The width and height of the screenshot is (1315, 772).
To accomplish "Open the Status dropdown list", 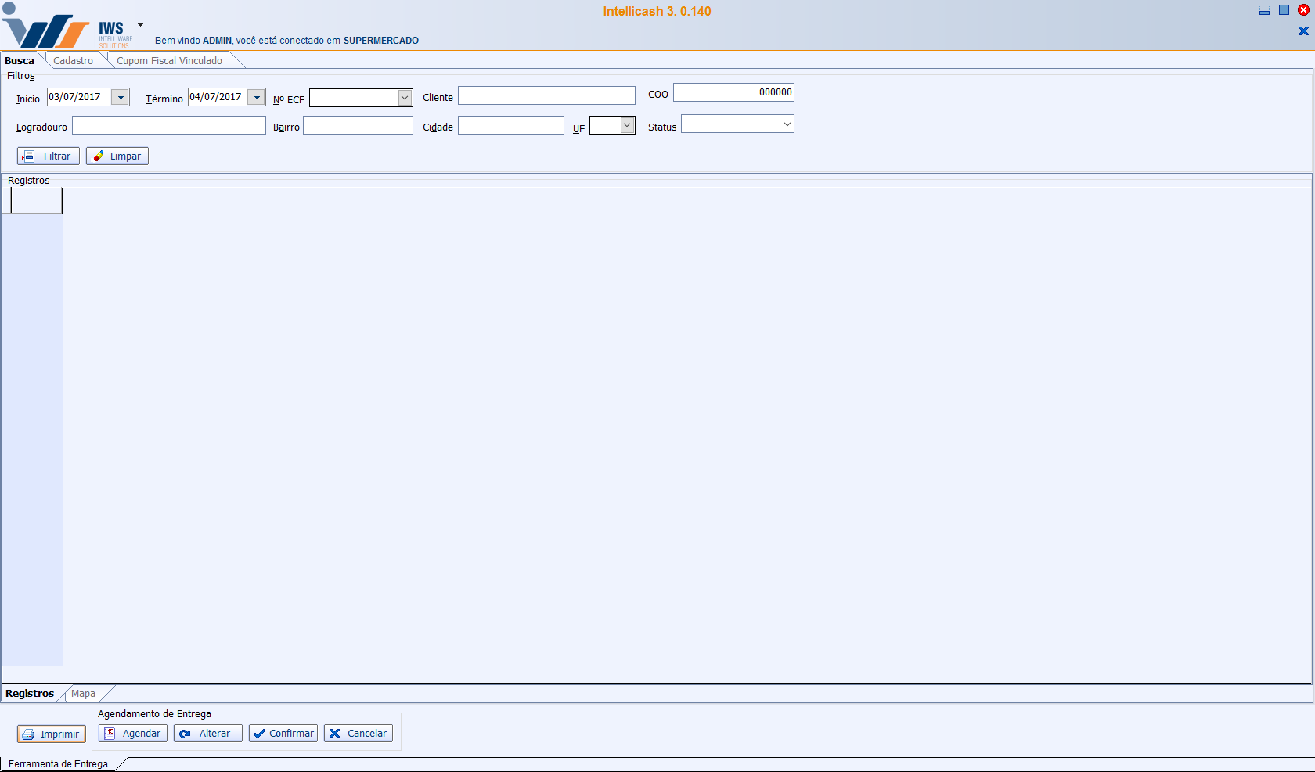I will click(787, 124).
